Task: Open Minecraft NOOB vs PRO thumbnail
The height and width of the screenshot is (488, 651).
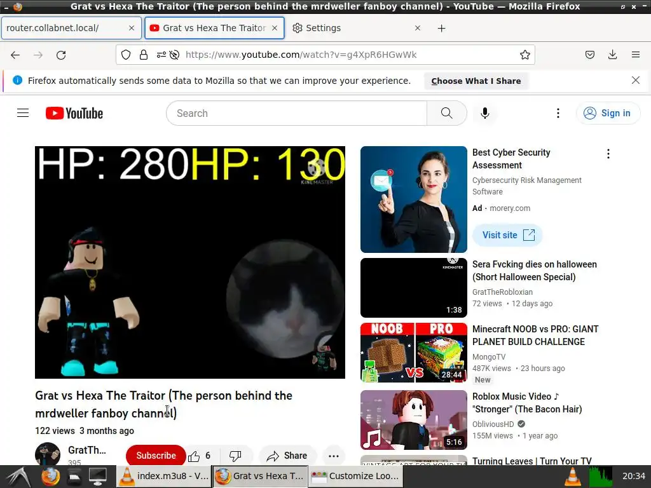Action: point(413,353)
